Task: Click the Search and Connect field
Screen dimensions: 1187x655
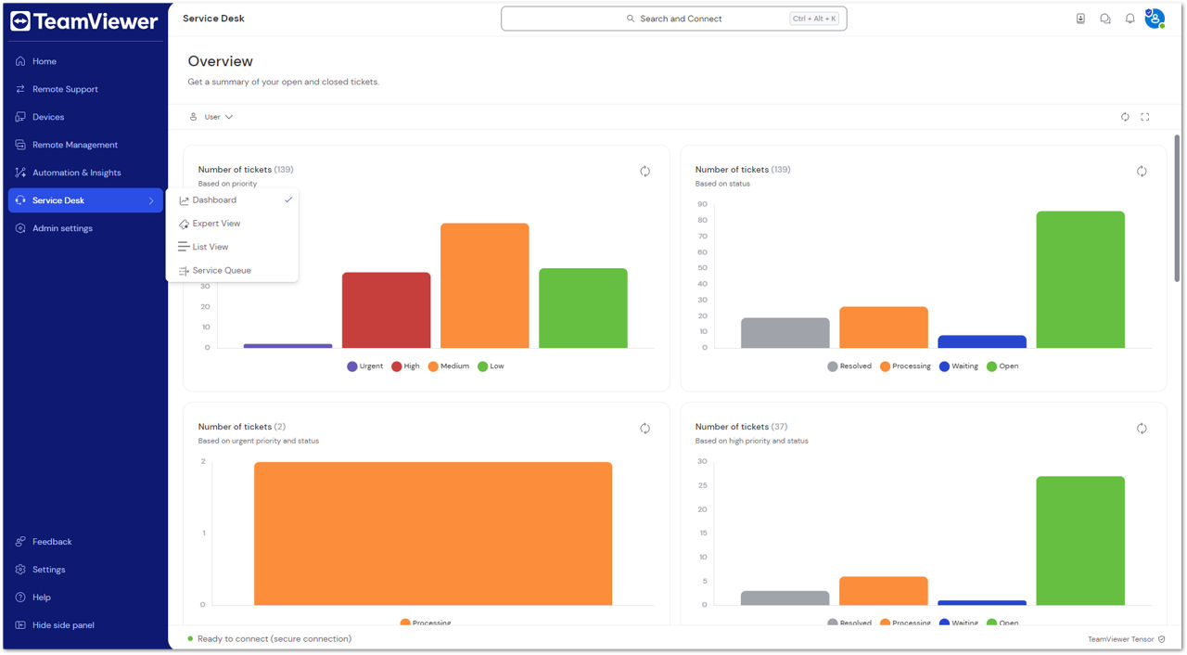Action: point(673,19)
